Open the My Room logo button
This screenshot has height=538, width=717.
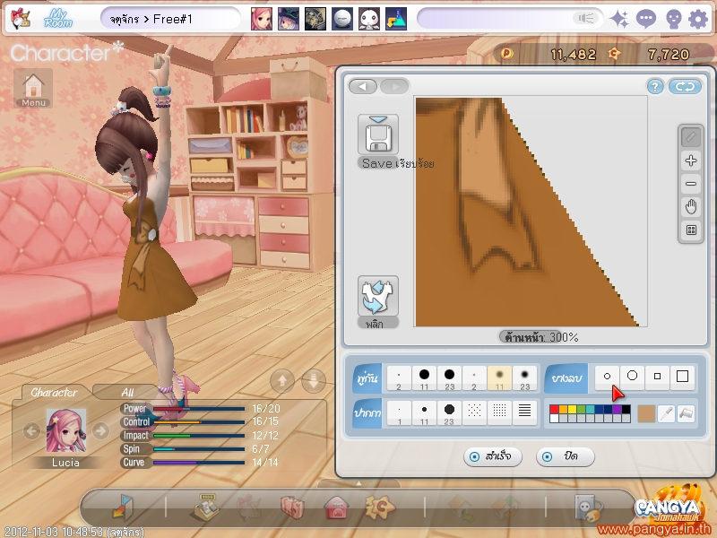click(x=58, y=19)
